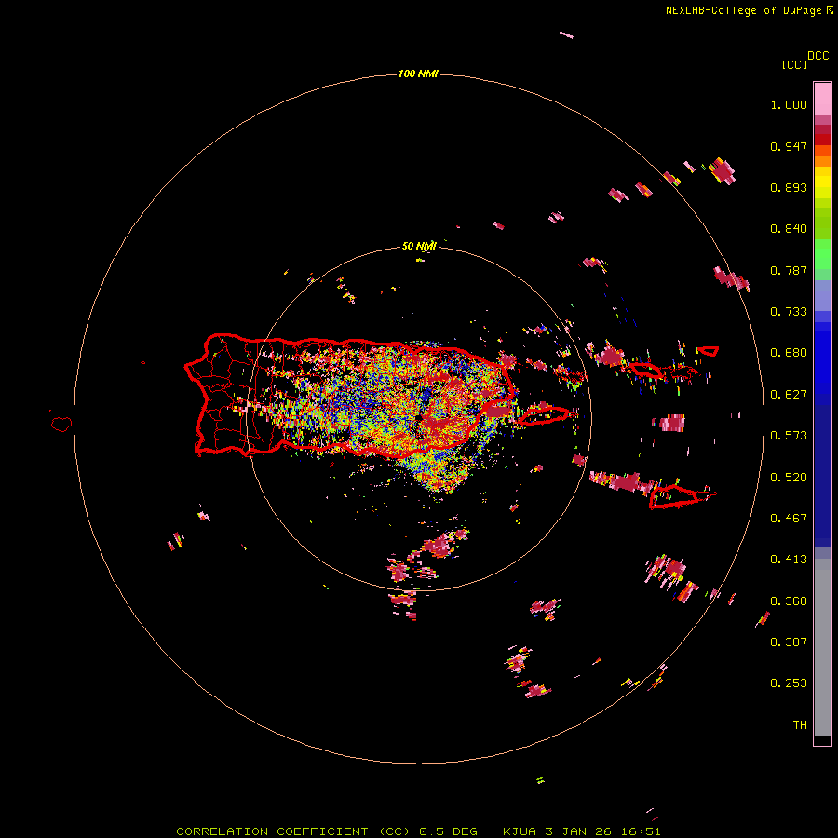
Task: Click the 0.520 legend value
Action: (x=789, y=478)
